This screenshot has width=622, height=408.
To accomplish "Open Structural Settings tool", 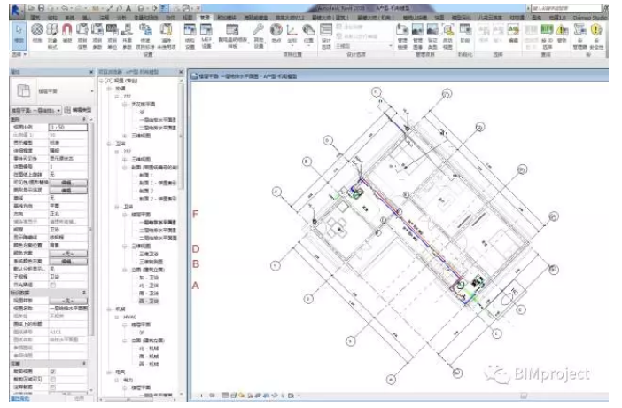I will [x=190, y=35].
